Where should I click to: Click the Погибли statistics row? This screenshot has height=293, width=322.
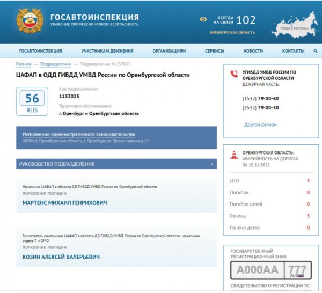269,193
